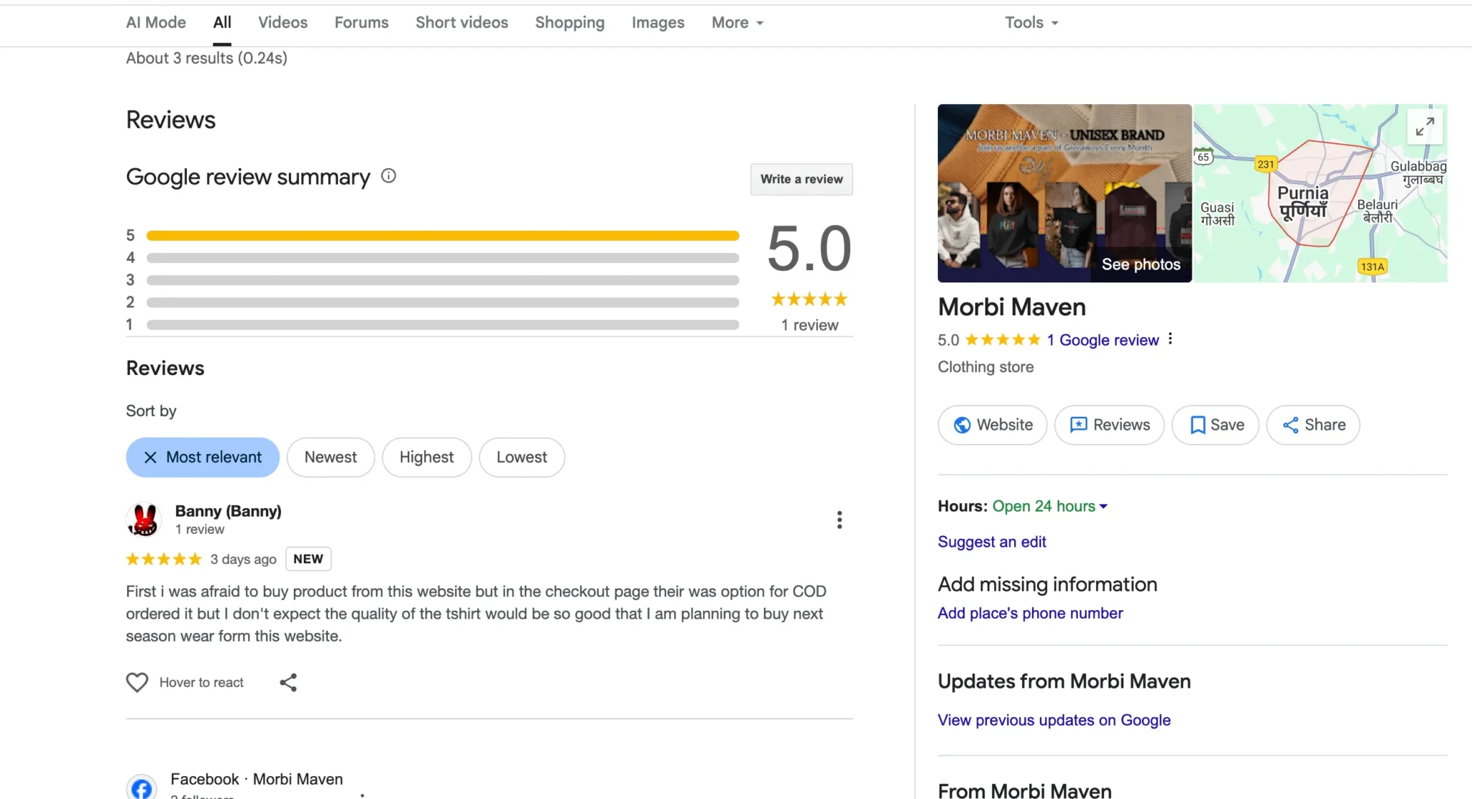Click the review summary info icon
The height and width of the screenshot is (799, 1472).
[x=388, y=176]
